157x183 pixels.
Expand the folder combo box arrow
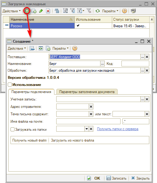(87, 129)
